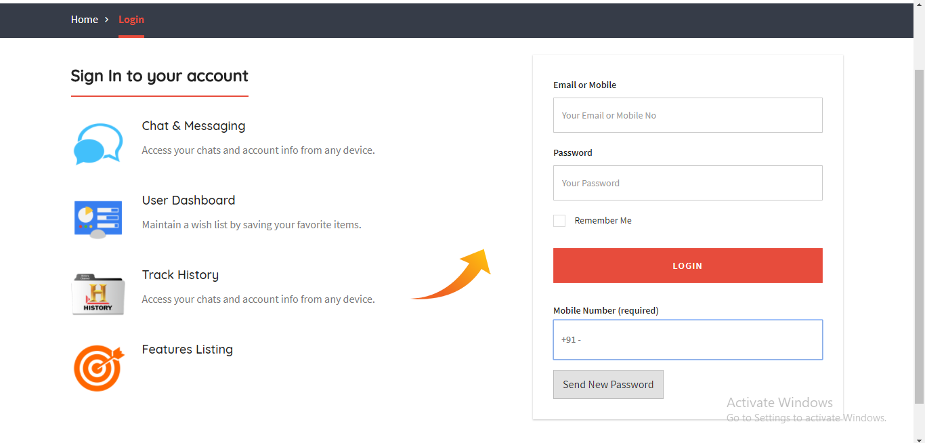This screenshot has height=443, width=925.
Task: Click the Track History folder icon
Action: (98, 294)
